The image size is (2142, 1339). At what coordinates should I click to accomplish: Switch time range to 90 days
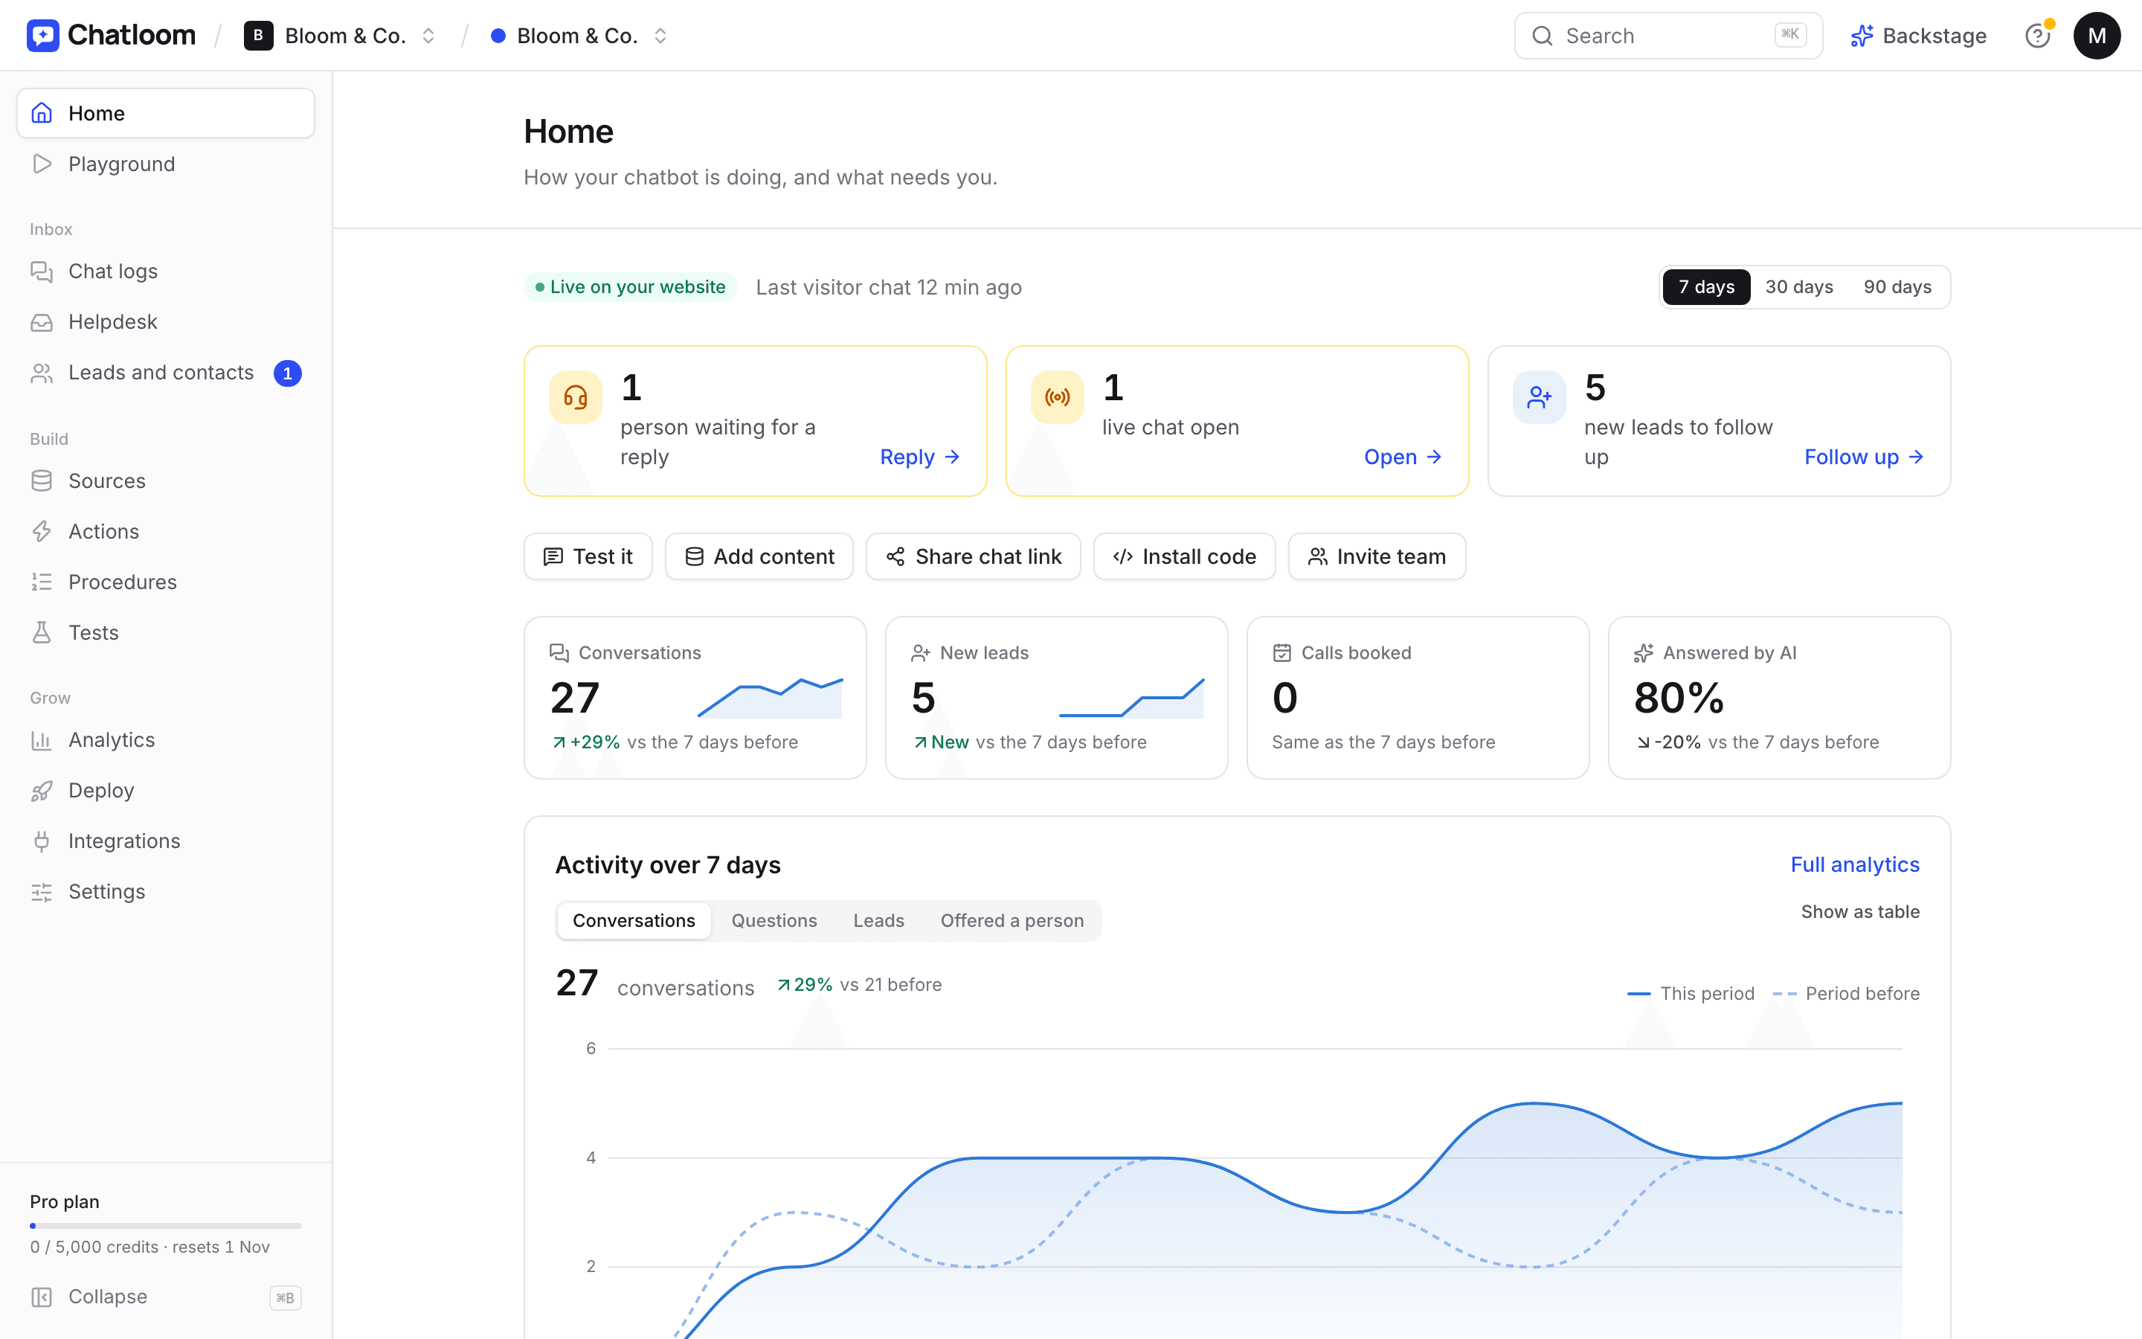(x=1897, y=287)
